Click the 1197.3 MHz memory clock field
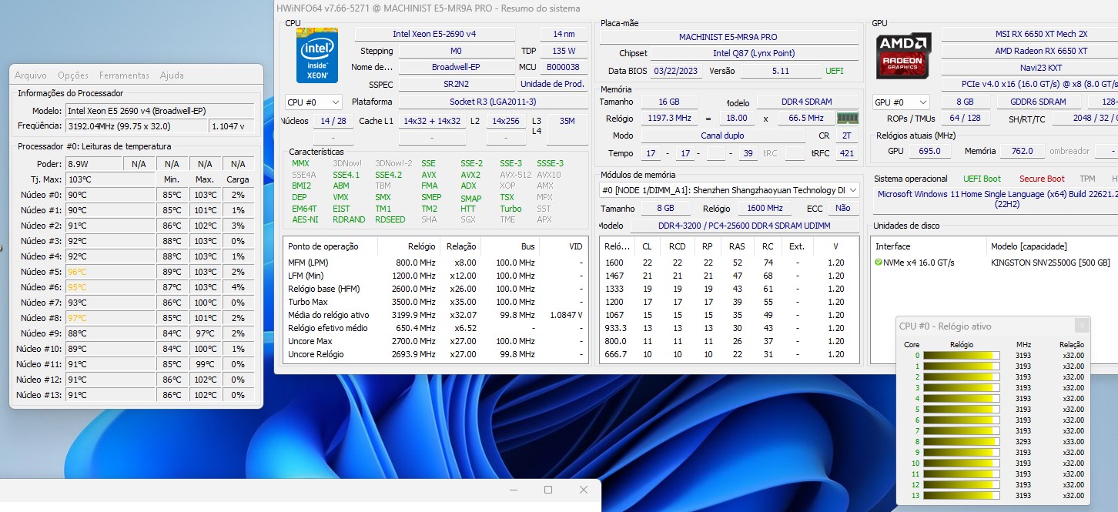1118x512 pixels. point(668,119)
